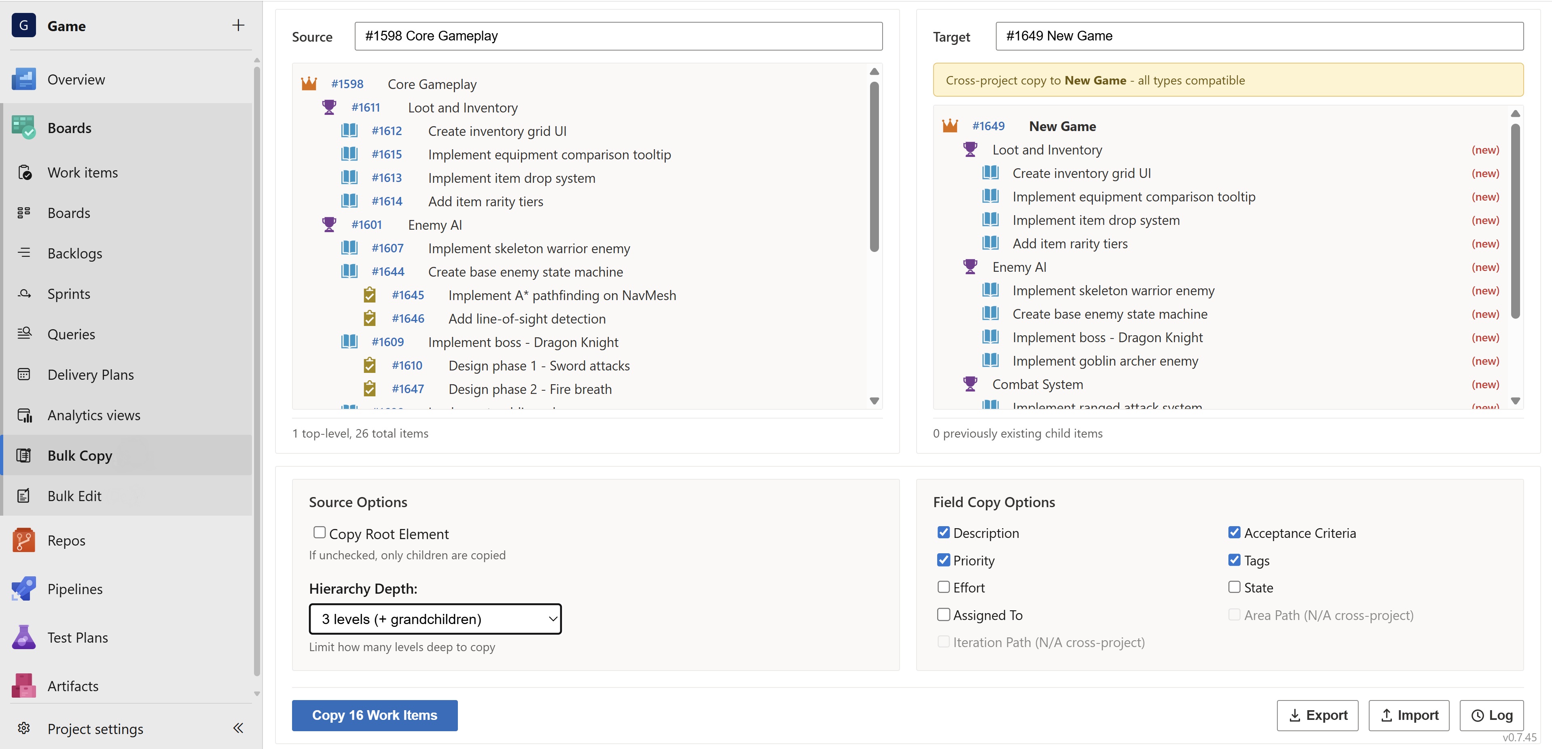The image size is (1552, 749).
Task: Open the Hierarchy Depth dropdown
Action: click(435, 619)
